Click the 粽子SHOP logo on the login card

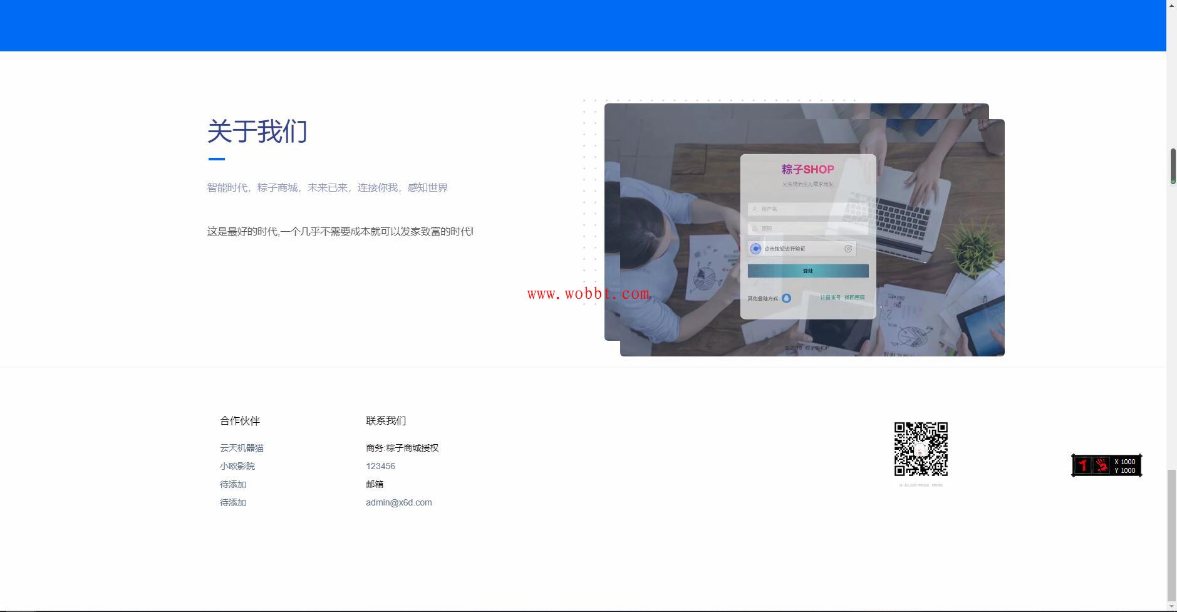click(x=807, y=169)
